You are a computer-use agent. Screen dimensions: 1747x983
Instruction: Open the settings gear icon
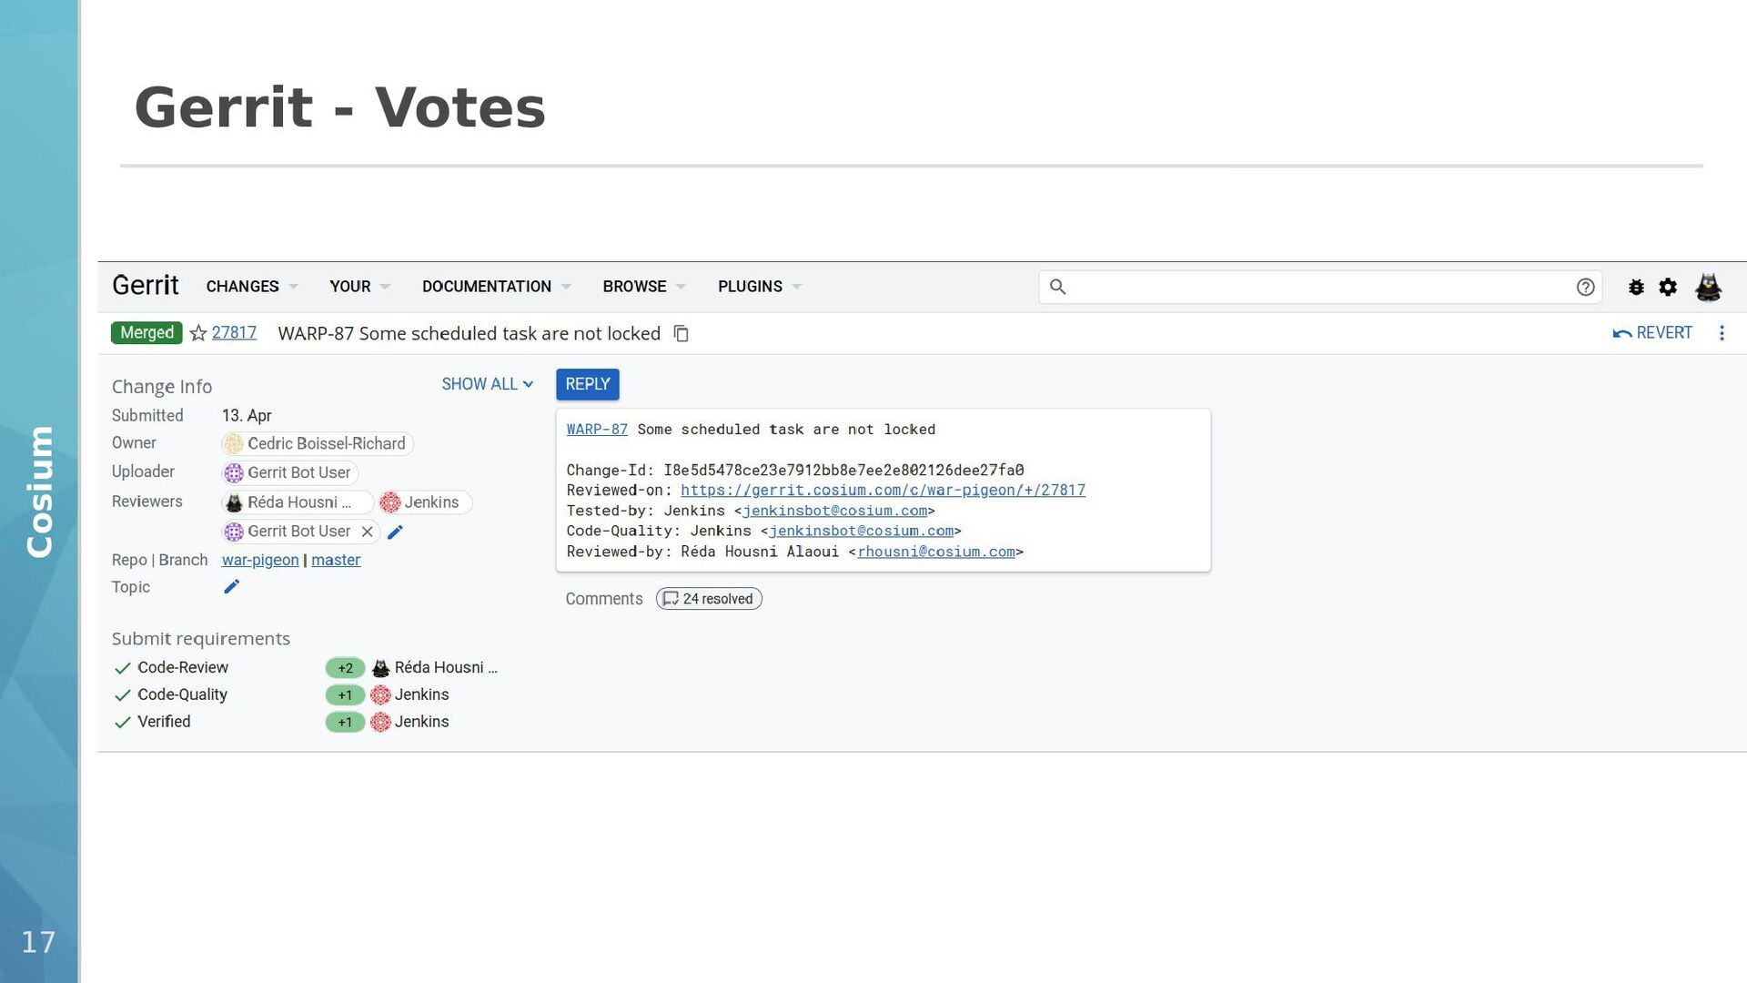point(1668,288)
